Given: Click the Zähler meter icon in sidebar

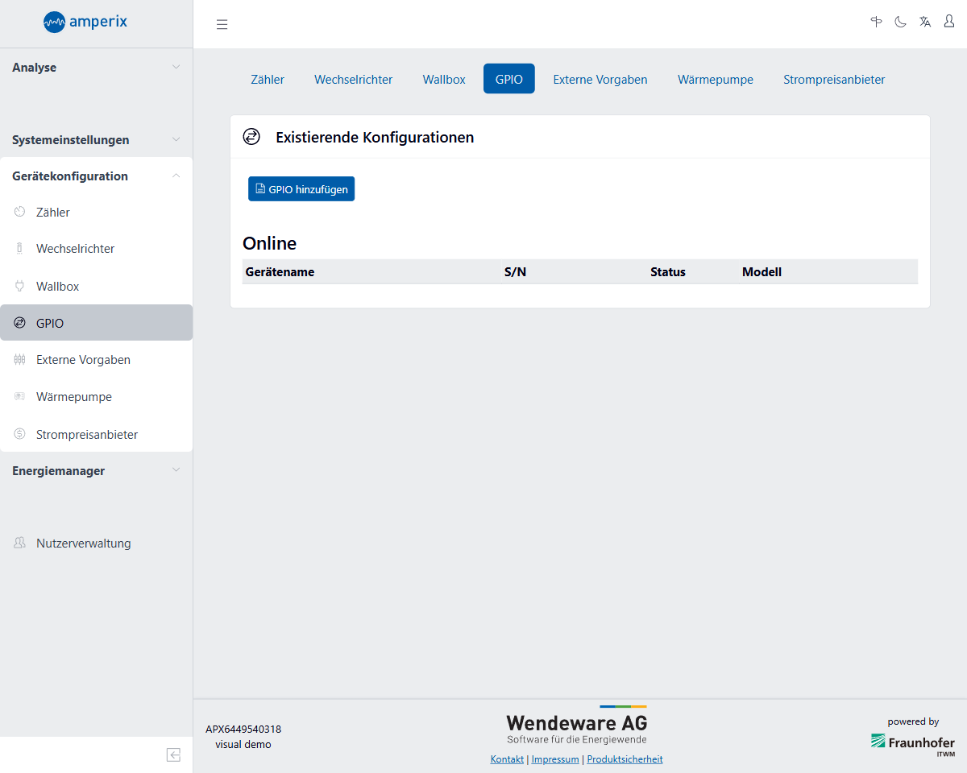Looking at the screenshot, I should 20,212.
